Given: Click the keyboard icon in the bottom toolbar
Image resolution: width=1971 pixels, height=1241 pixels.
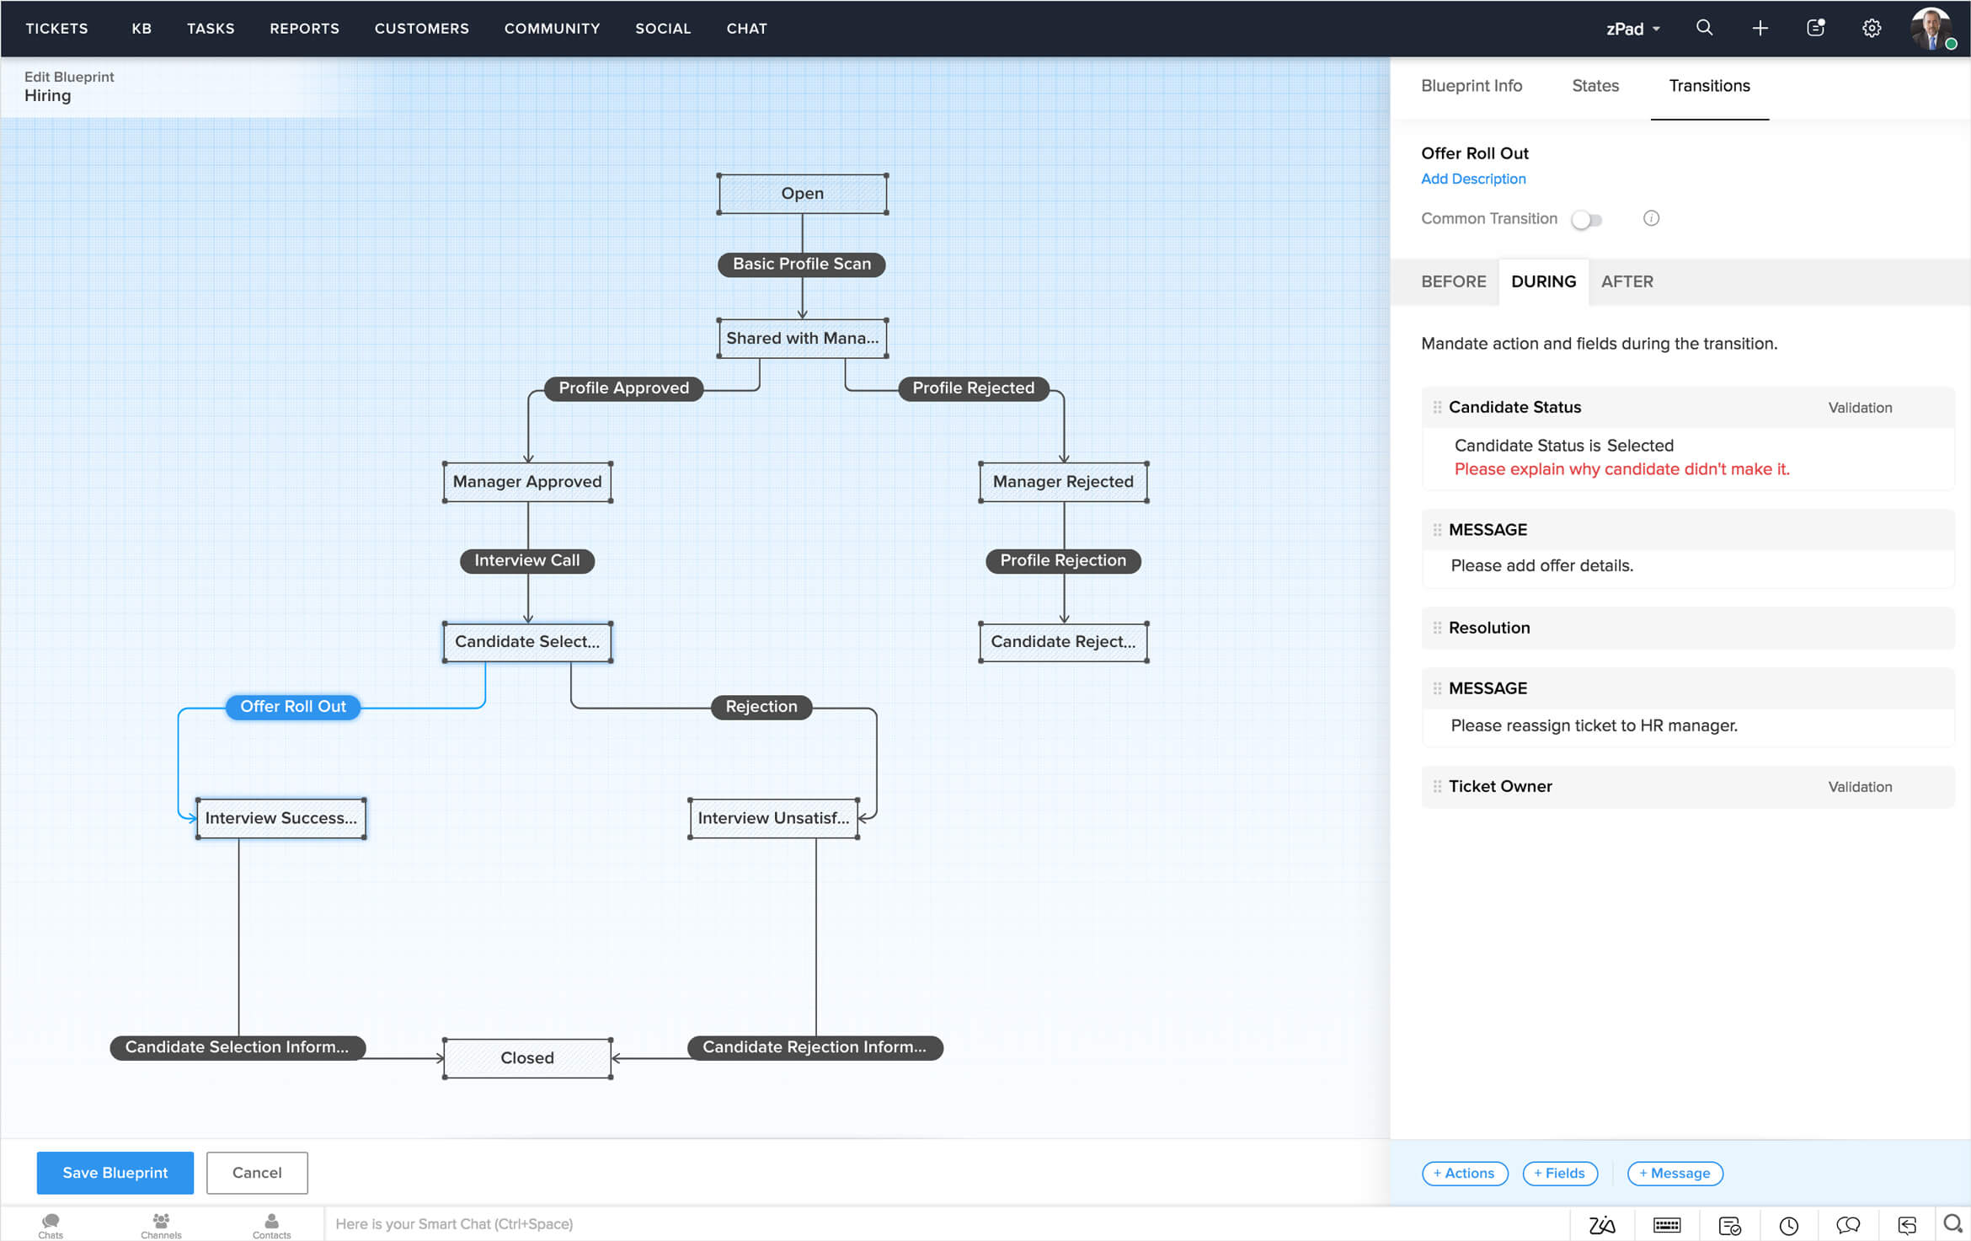Looking at the screenshot, I should coord(1668,1222).
